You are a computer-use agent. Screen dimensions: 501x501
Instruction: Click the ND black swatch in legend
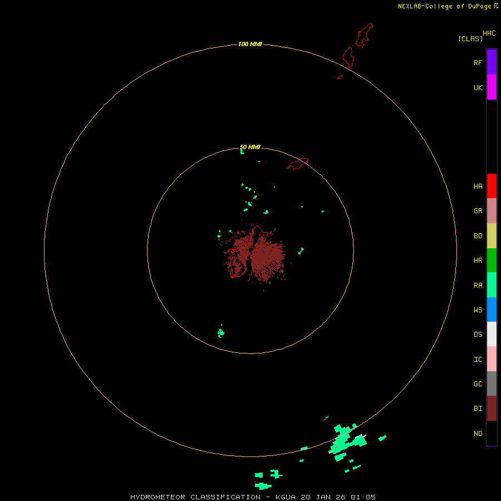492,433
